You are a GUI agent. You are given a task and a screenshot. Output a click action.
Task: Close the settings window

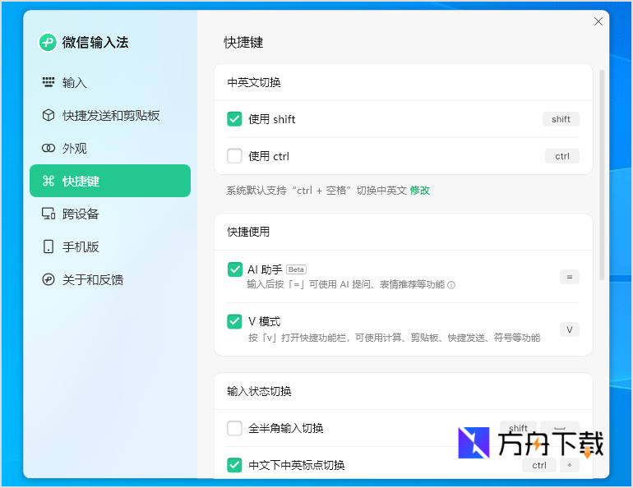[x=598, y=21]
